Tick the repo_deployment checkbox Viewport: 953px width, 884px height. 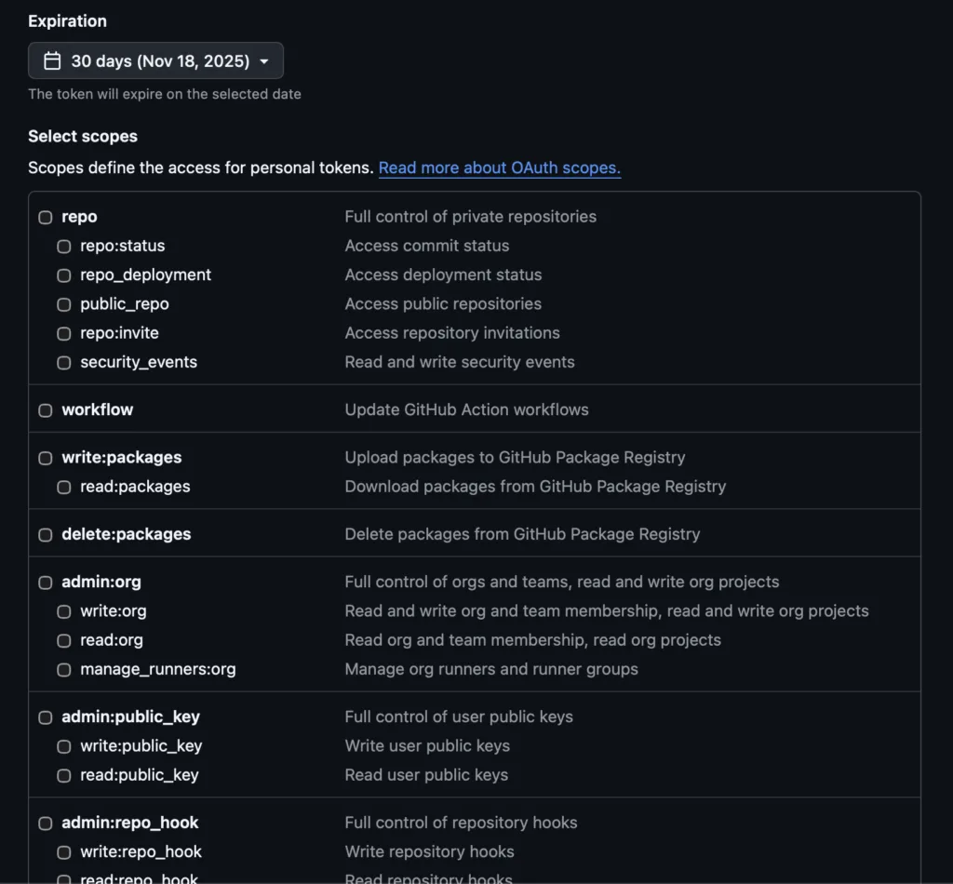pos(64,275)
